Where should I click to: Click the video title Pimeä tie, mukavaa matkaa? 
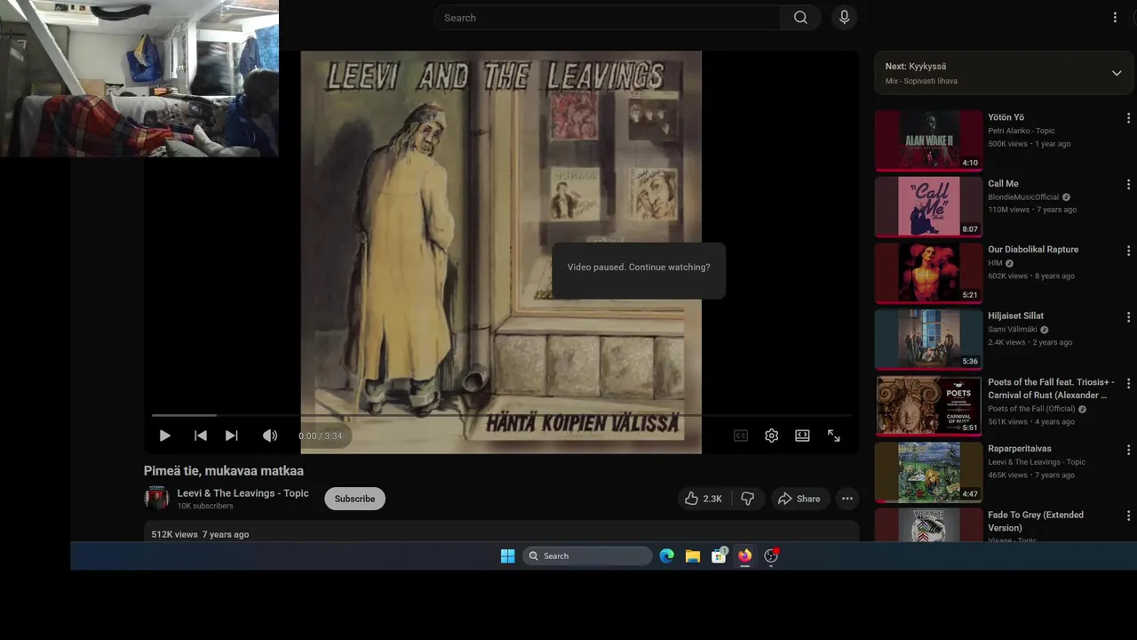(x=224, y=471)
